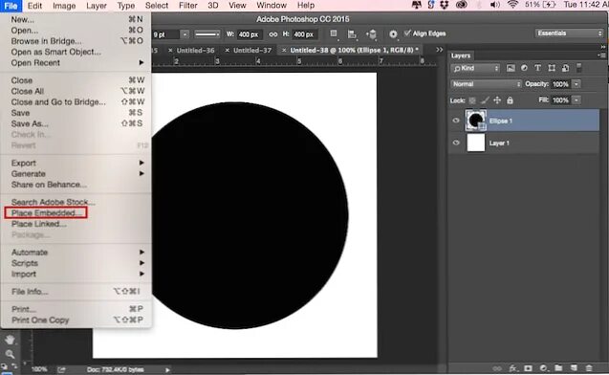This screenshot has width=609, height=375.
Task: Click the Ellipse 1 layer thumbnail
Action: [476, 121]
